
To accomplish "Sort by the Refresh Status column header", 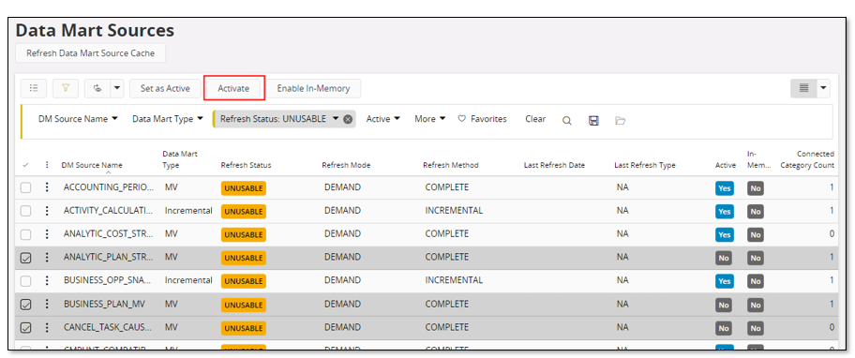I will tap(246, 165).
